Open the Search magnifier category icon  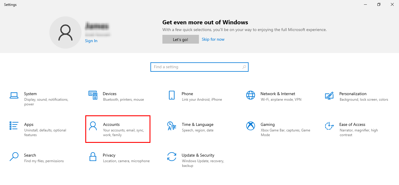pos(14,157)
